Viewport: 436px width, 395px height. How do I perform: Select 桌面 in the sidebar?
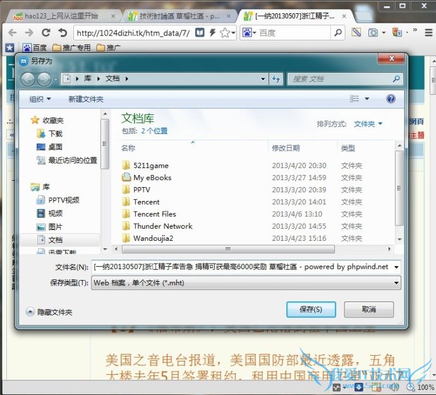tap(49, 147)
